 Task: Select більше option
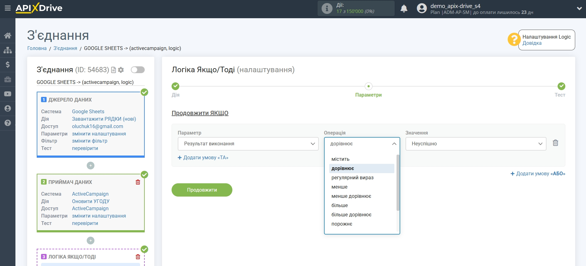tap(362, 206)
